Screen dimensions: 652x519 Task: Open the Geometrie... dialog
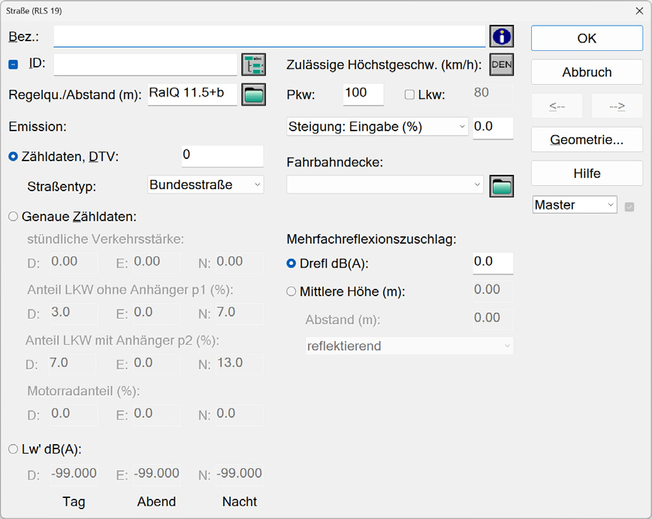click(587, 139)
